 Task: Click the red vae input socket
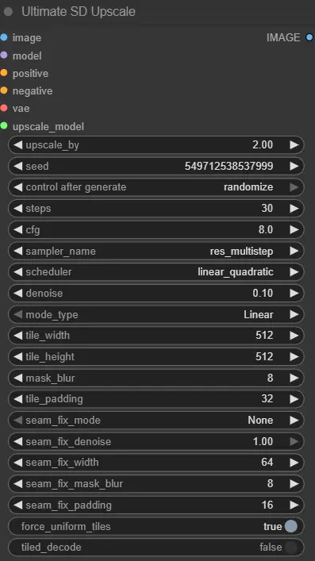tap(4, 108)
